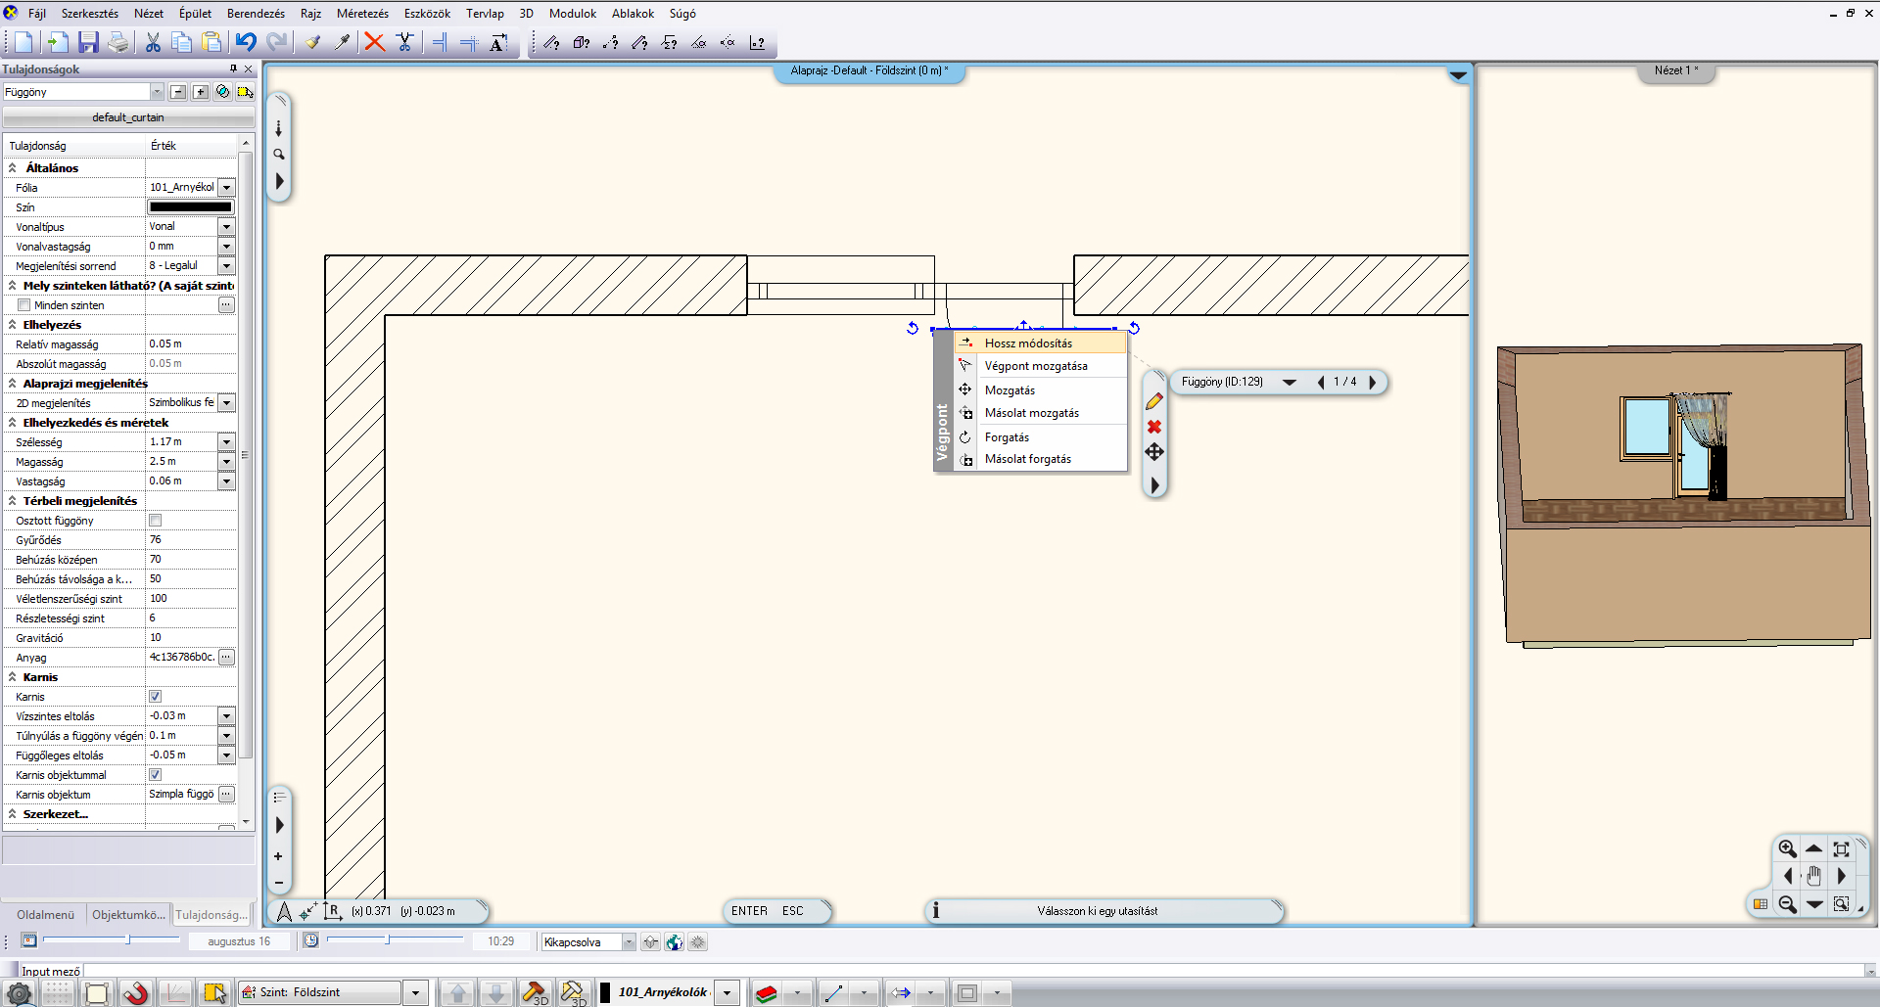Enable the Minden szinten checkbox

point(24,305)
